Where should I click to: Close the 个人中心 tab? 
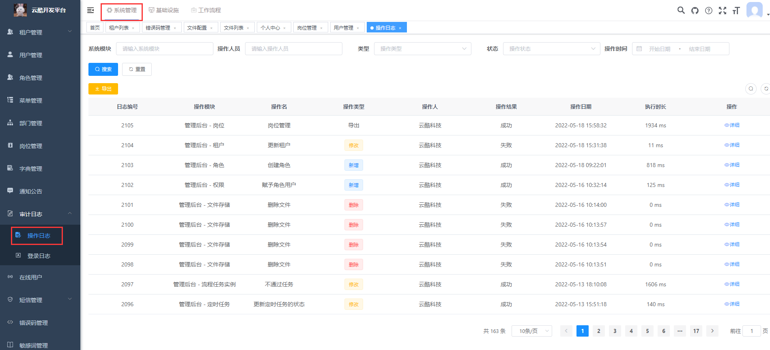[x=284, y=28]
